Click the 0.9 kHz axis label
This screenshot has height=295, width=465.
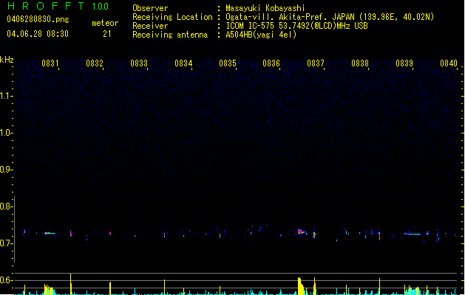pos(6,170)
